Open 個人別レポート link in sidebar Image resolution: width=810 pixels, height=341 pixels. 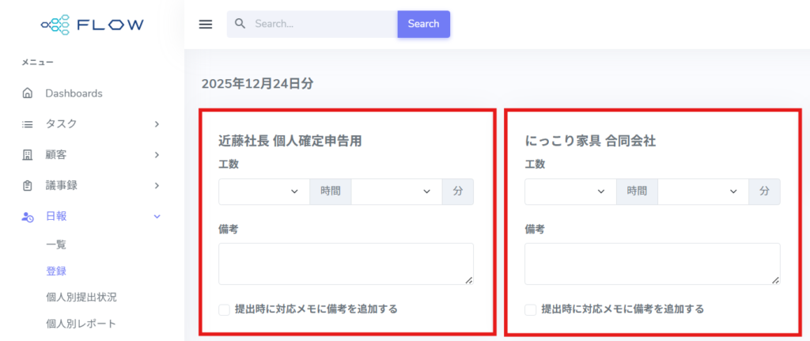pos(81,324)
